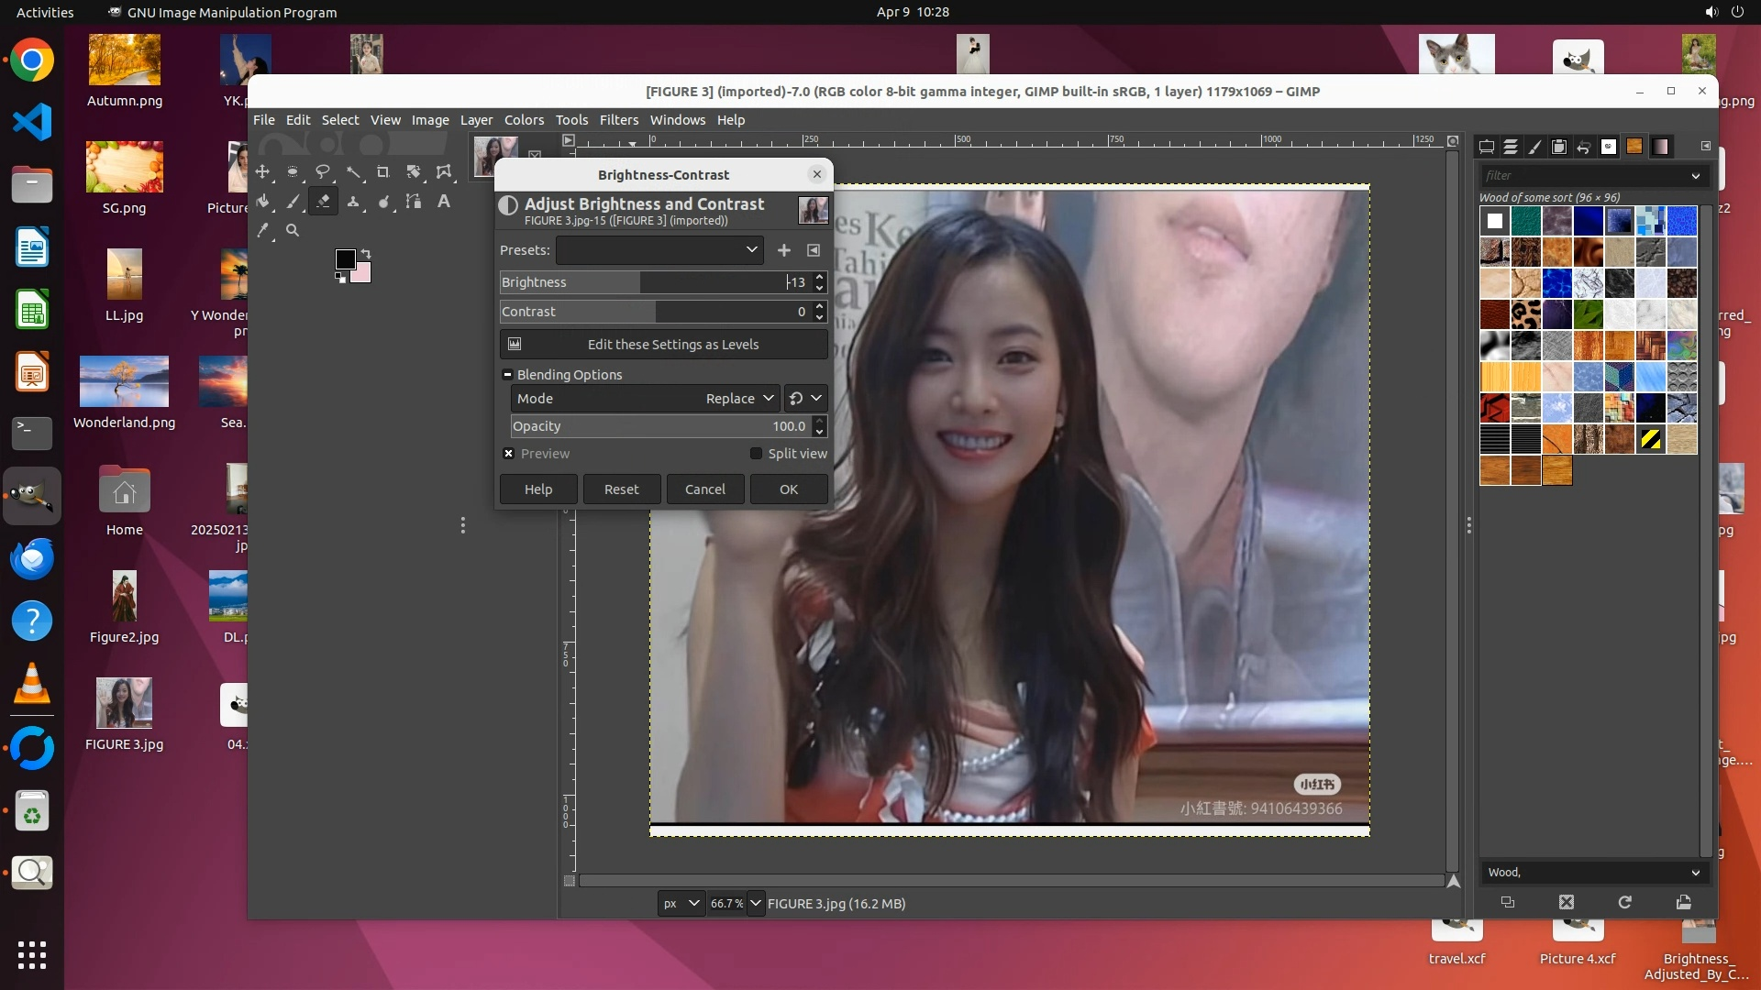Collapse the Blending Options section
The width and height of the screenshot is (1761, 990).
507,374
